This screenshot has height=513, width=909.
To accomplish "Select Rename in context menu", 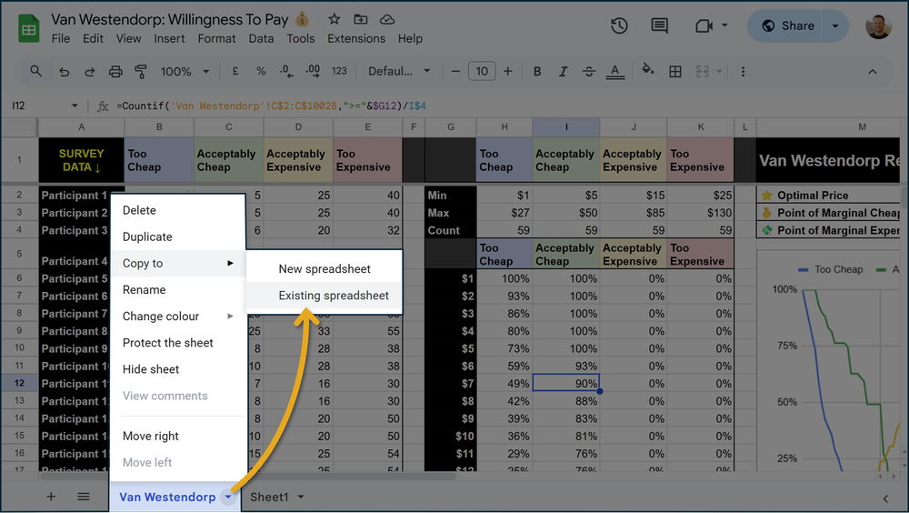I will [178, 289].
